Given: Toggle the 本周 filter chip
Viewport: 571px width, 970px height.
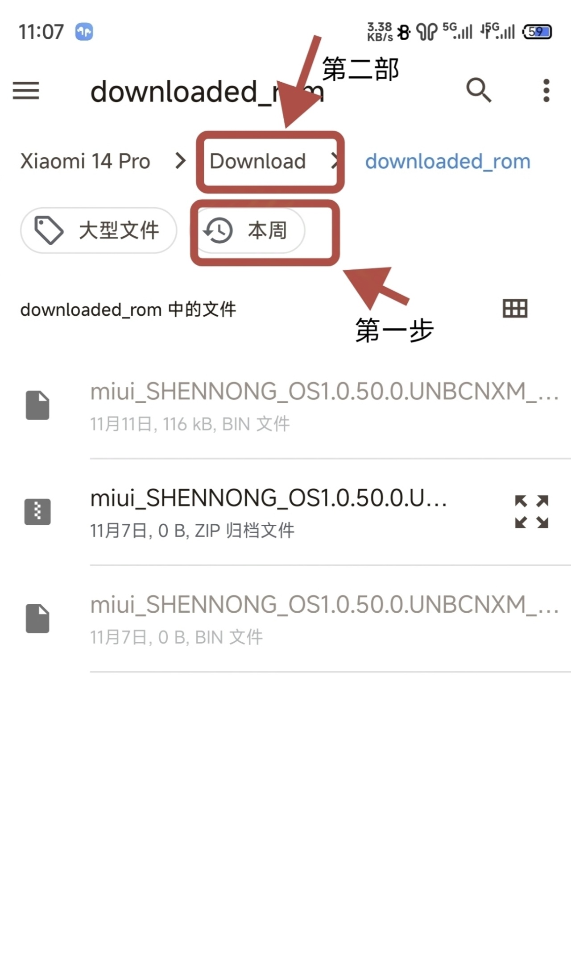Looking at the screenshot, I should pyautogui.click(x=250, y=230).
